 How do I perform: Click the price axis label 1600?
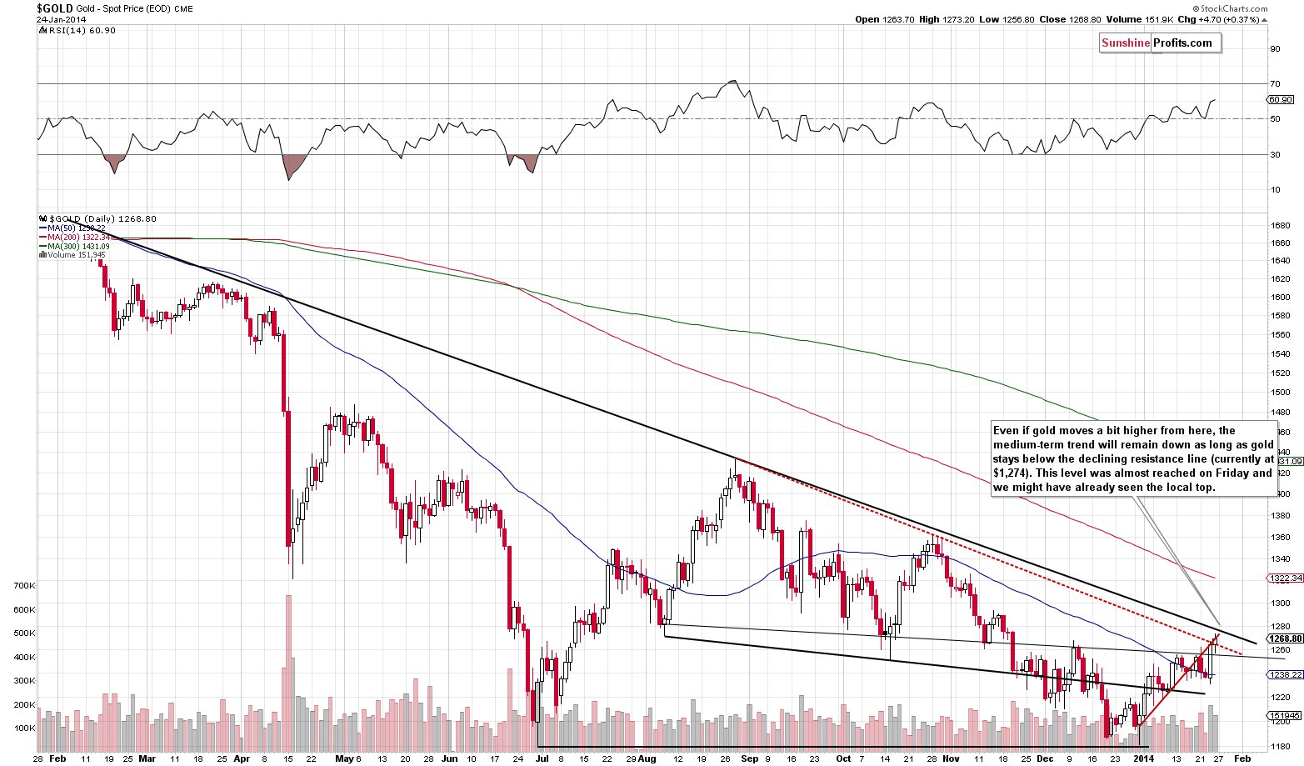[x=1281, y=297]
